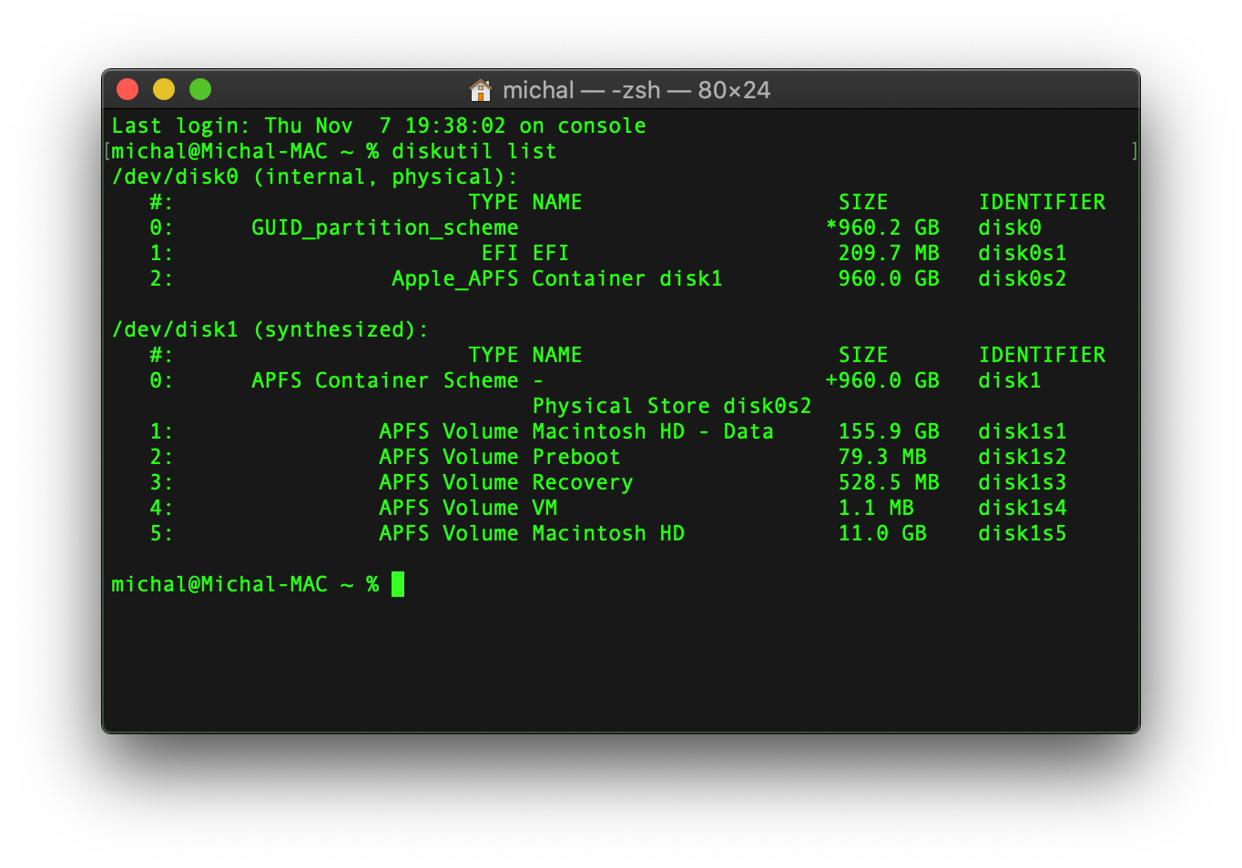Click 'APFS Container Scheme' entry

pyautogui.click(x=385, y=380)
